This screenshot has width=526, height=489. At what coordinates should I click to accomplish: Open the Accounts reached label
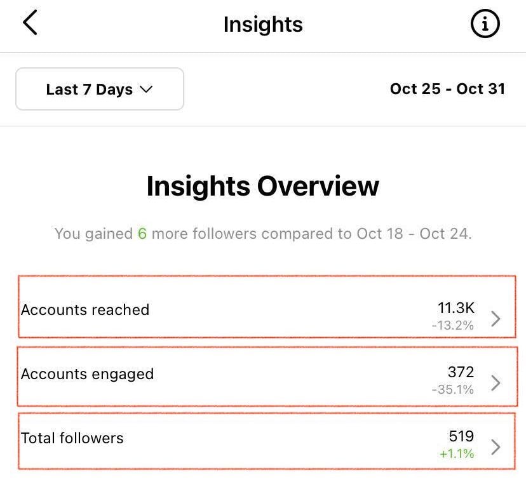[85, 310]
